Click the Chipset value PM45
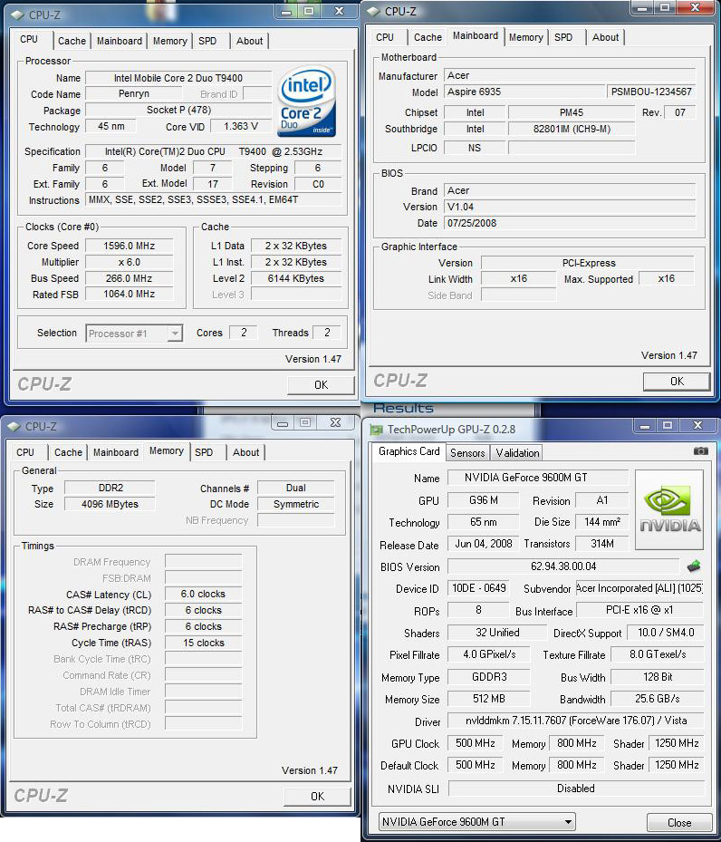The height and width of the screenshot is (842, 721). (572, 112)
